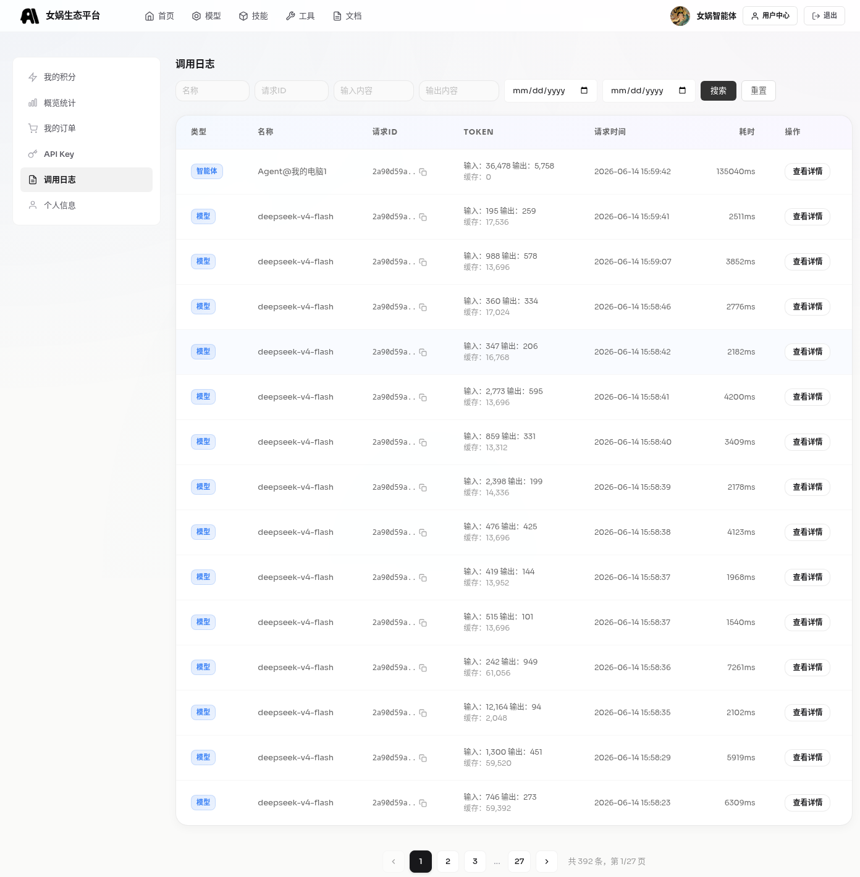Copy request ID for 15:59:41 deepseek row
This screenshot has width=860, height=877.
tap(423, 217)
